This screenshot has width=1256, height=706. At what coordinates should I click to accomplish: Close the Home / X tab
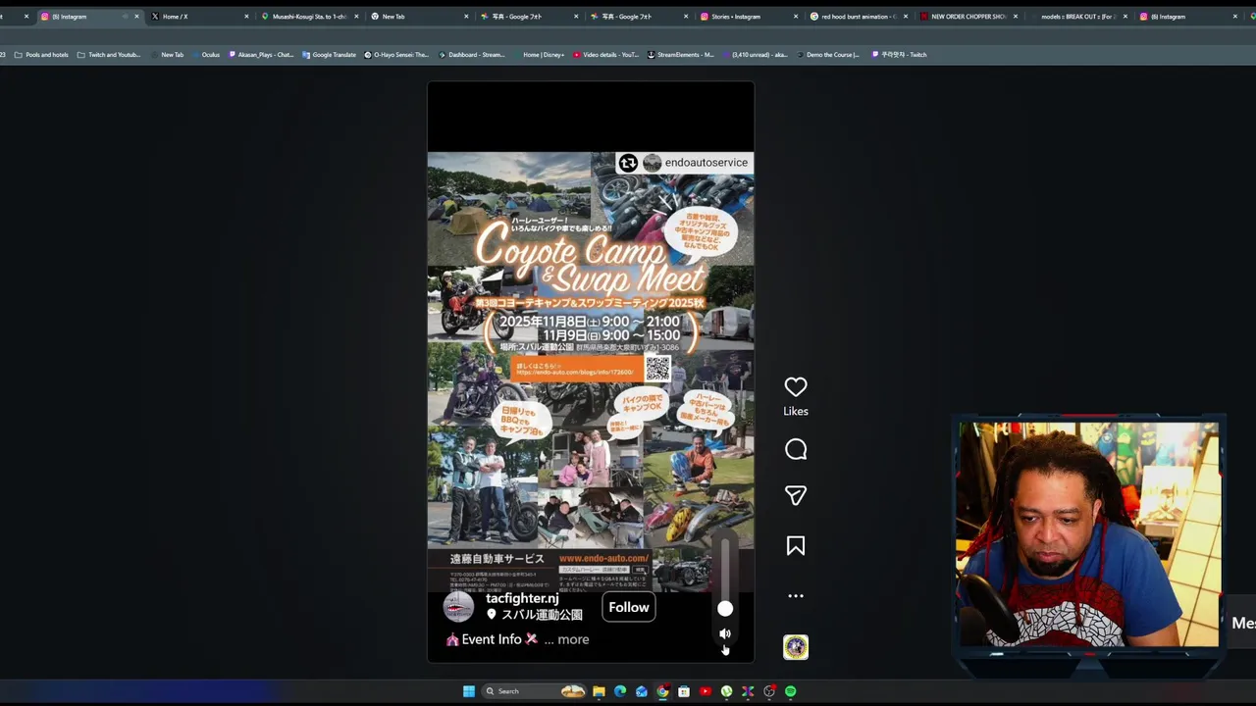246,17
